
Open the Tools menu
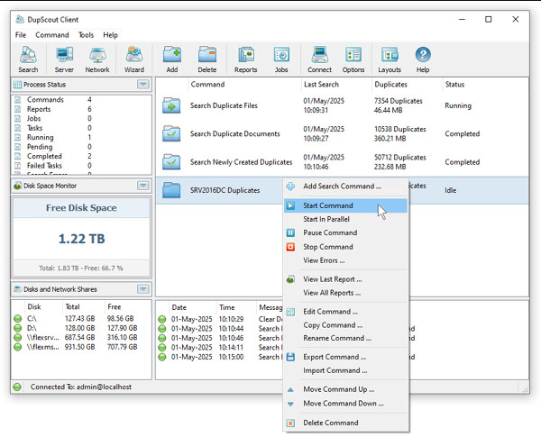(x=86, y=35)
